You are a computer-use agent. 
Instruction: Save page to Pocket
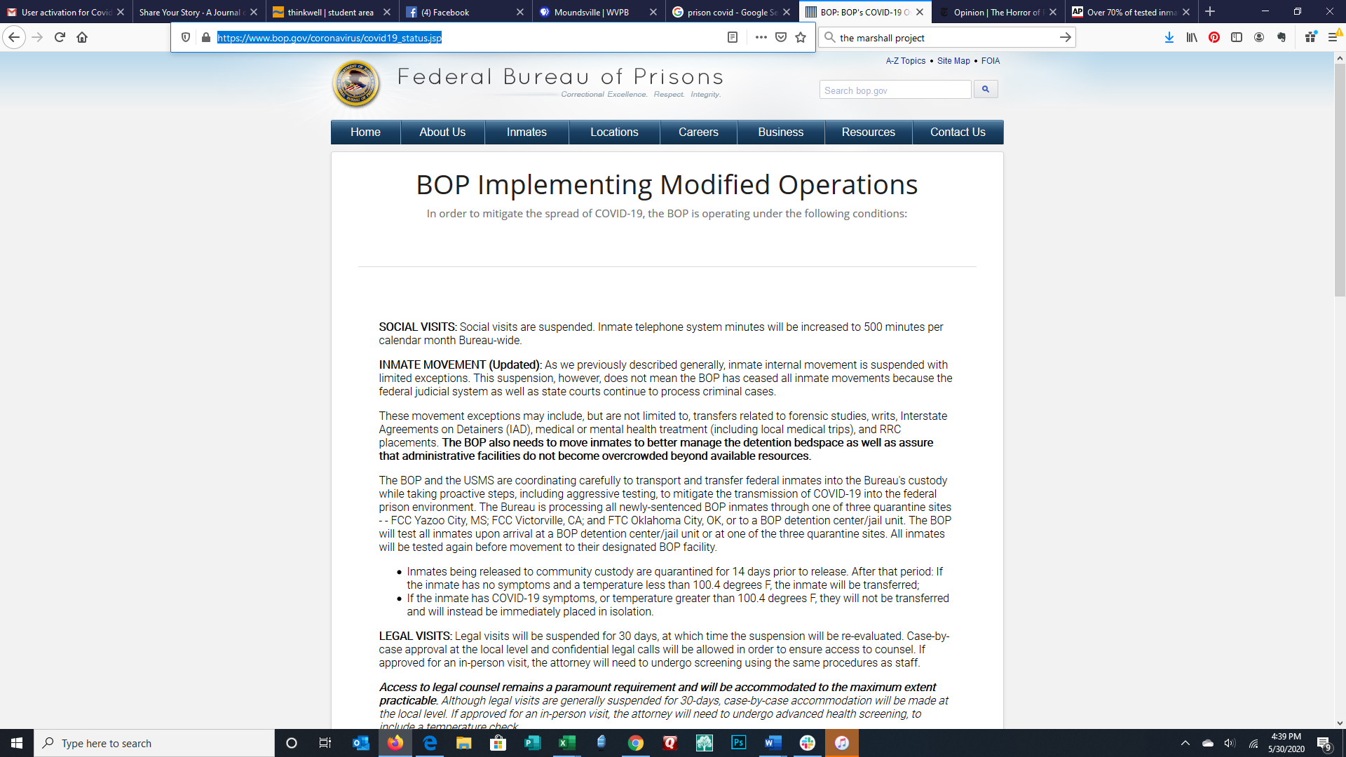click(x=781, y=38)
